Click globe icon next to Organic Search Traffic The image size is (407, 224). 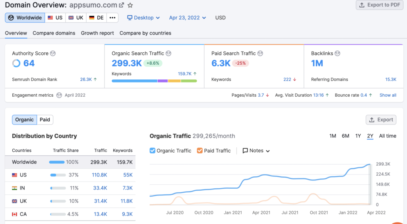coord(169,54)
